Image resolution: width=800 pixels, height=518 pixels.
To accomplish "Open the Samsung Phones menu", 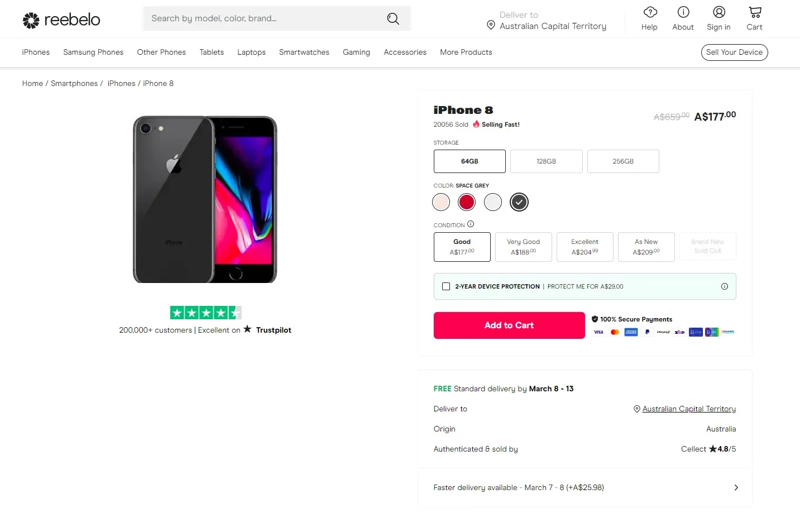I will pos(93,52).
